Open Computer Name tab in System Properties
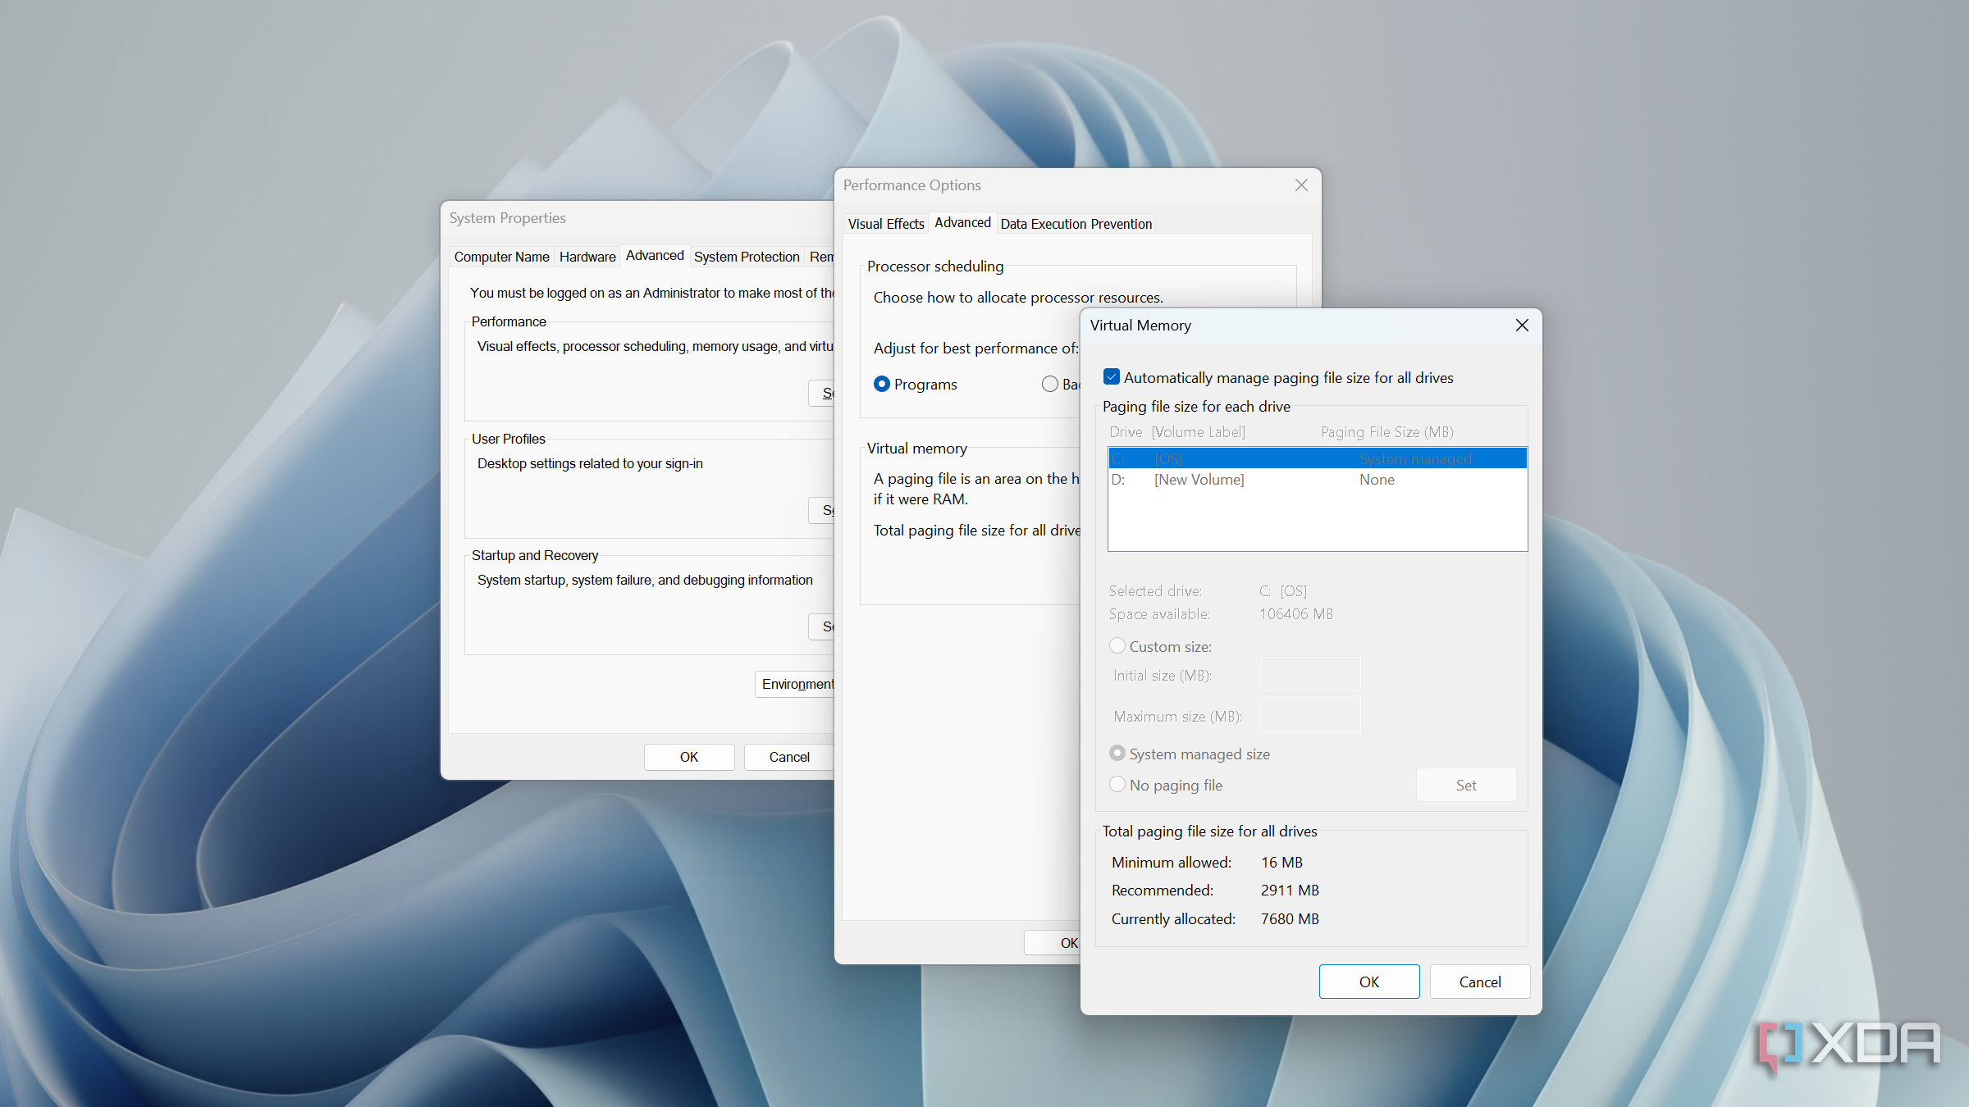The width and height of the screenshot is (1969, 1107). coord(501,257)
